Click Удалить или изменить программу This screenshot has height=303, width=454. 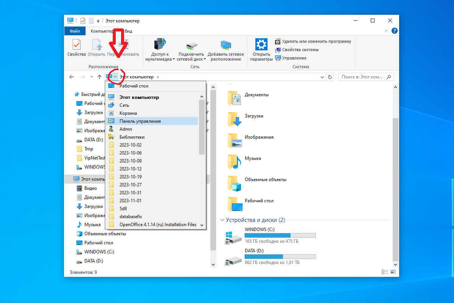(x=313, y=41)
